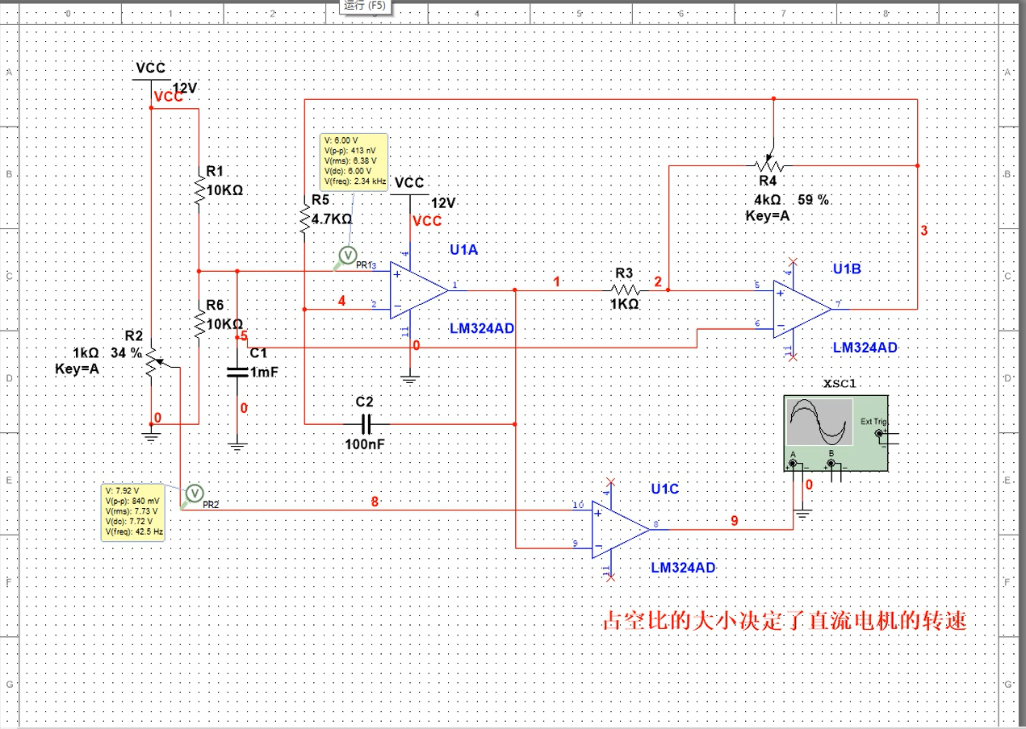1026x729 pixels.
Task: Select the PR1 voltage probe
Action: click(347, 256)
